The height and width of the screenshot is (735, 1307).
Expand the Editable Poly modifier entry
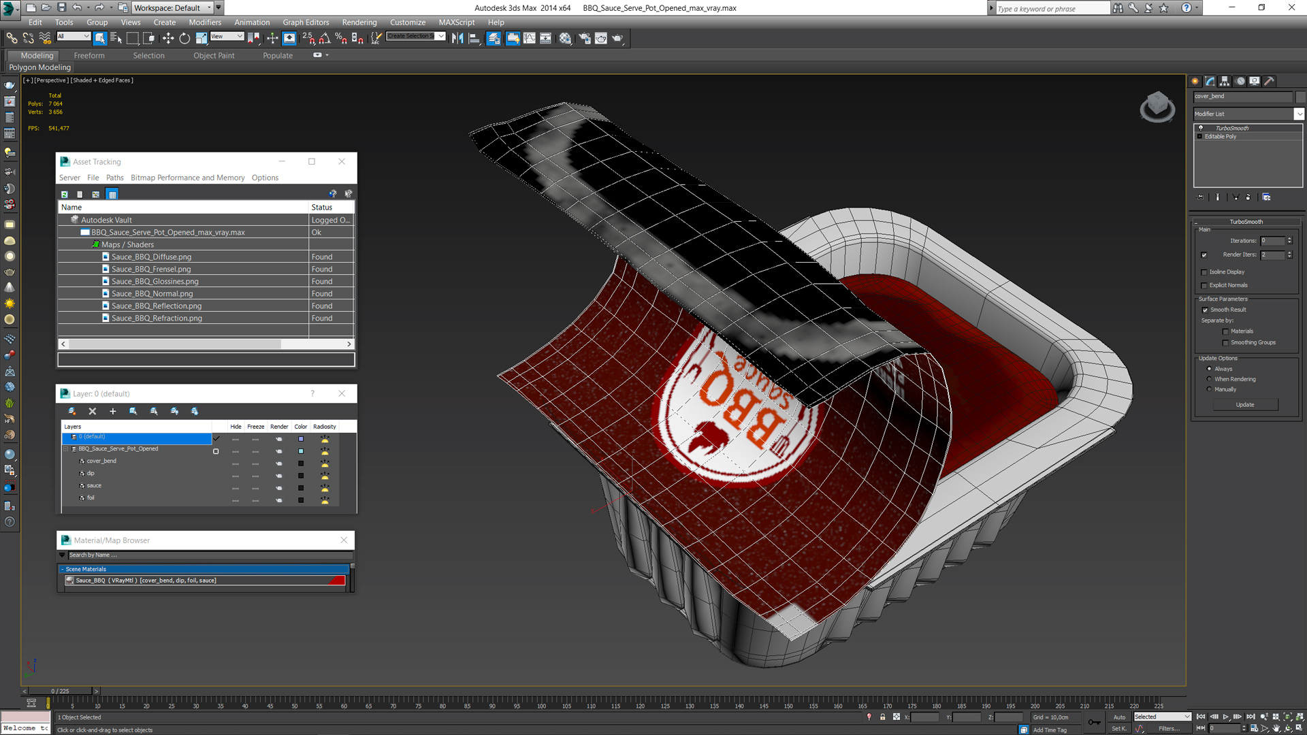point(1199,137)
